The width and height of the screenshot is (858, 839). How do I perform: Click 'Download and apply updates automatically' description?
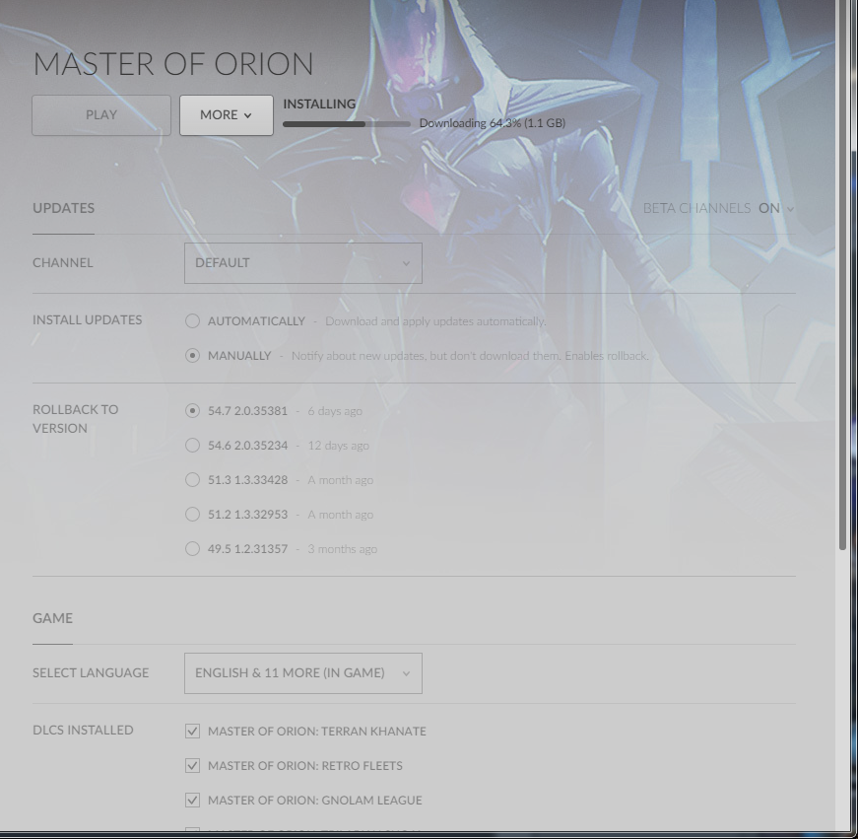pos(435,321)
